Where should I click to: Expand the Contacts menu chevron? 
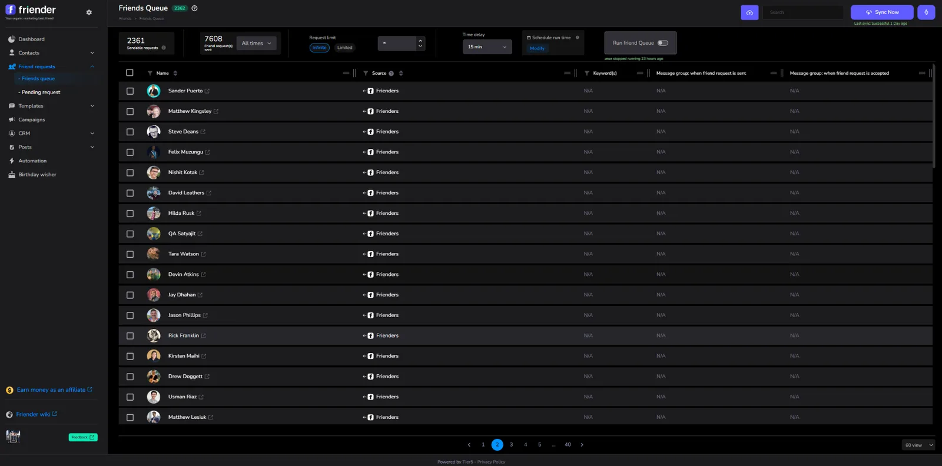pyautogui.click(x=92, y=53)
